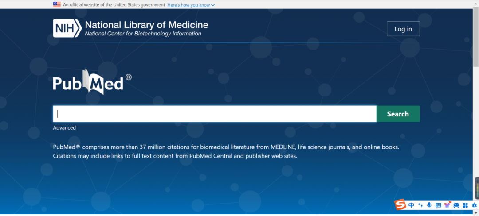Open the PubMed logo home link
479x216 pixels.
pyautogui.click(x=92, y=81)
